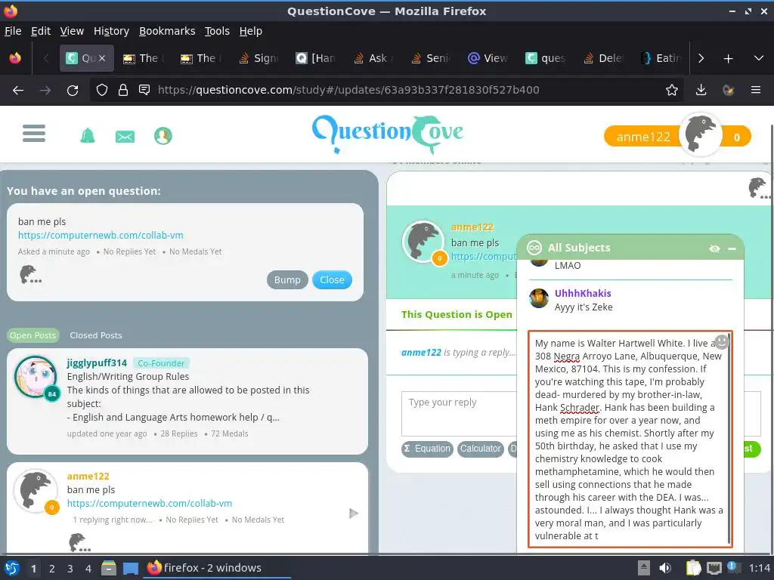Click the Type your reply field
The image size is (774, 580).
pyautogui.click(x=459, y=413)
